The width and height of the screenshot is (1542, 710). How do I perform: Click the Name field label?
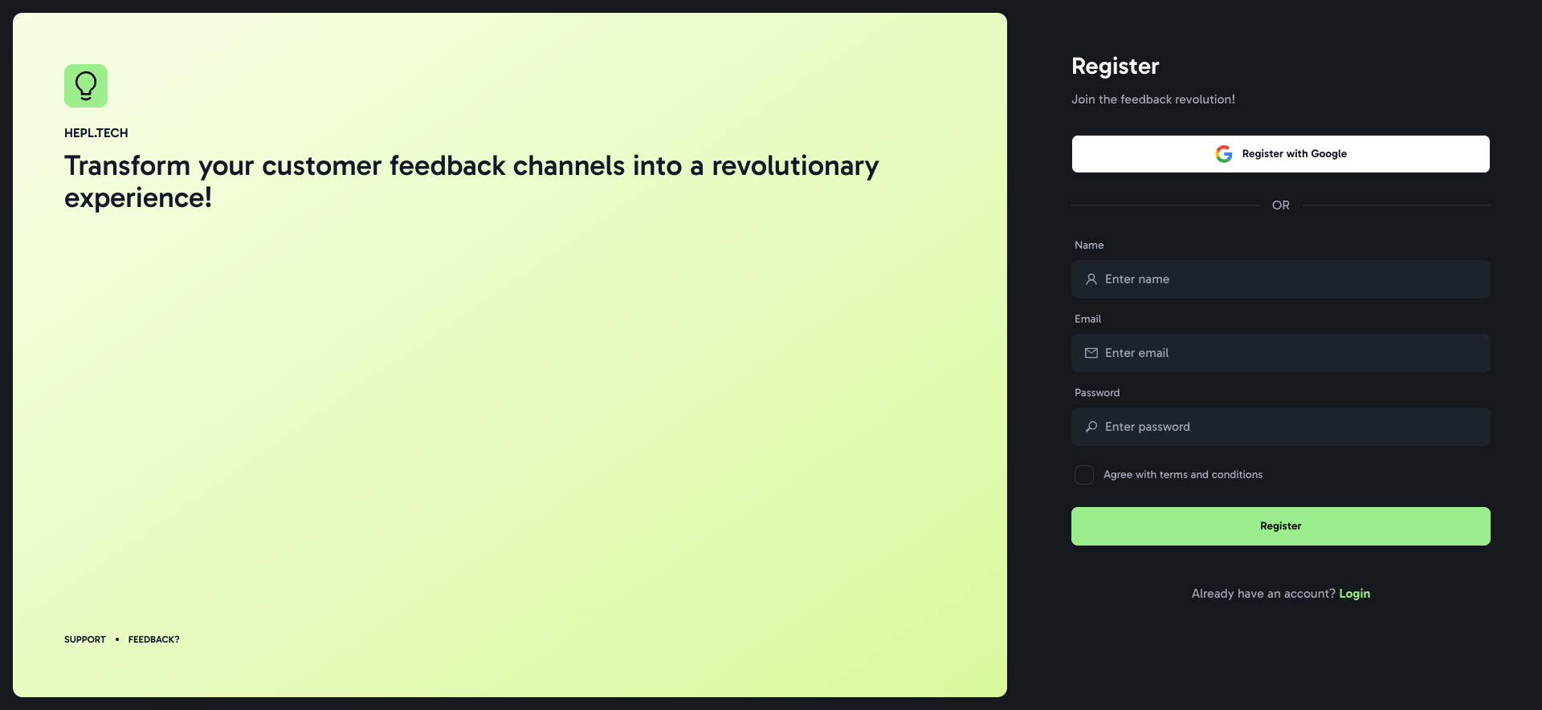1089,245
